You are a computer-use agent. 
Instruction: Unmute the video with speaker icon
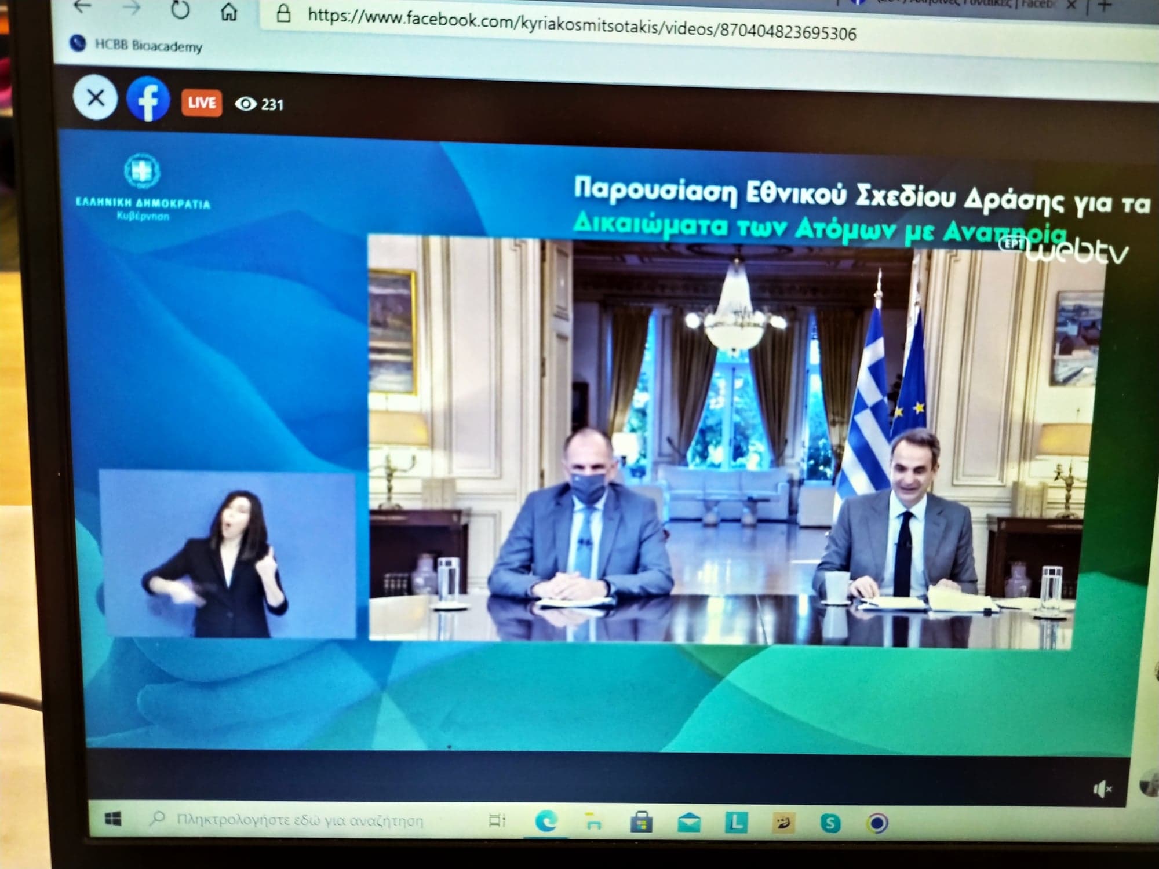(x=1102, y=788)
